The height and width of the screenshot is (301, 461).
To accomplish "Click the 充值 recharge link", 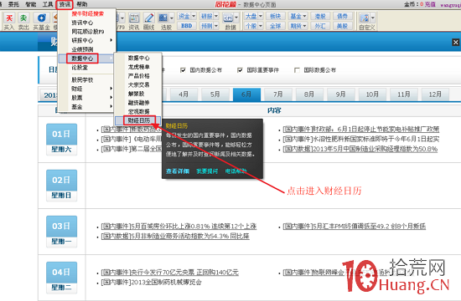I will [430, 4].
